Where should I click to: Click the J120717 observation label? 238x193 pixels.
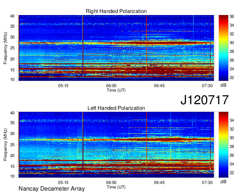pos(204,100)
